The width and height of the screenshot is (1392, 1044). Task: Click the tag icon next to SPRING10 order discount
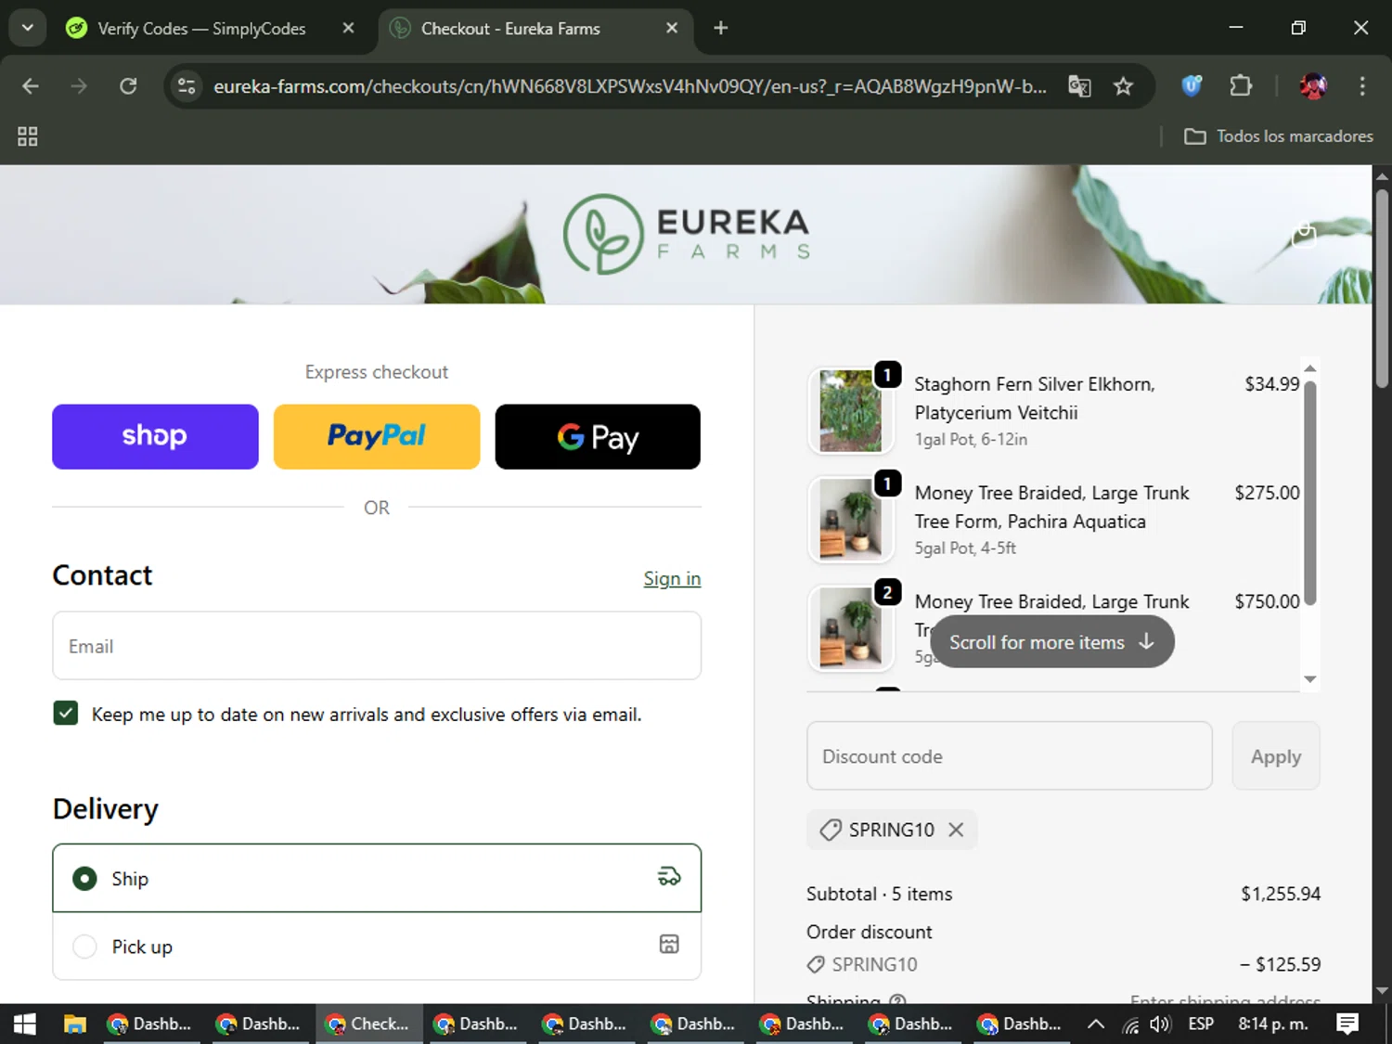click(x=816, y=964)
